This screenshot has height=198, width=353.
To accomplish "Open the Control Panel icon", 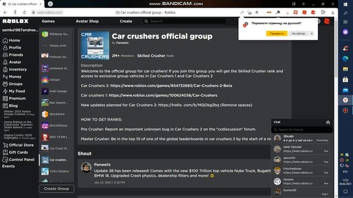I will 5,159.
